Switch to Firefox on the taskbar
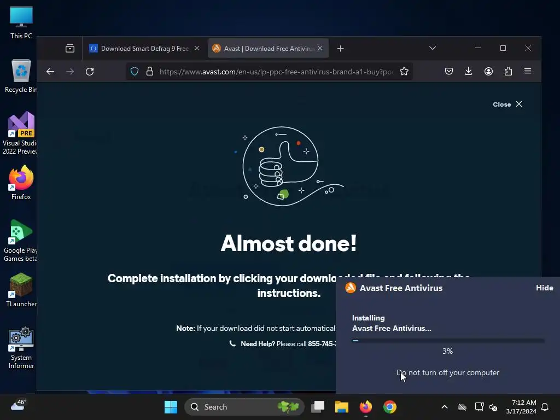The image size is (560, 420). point(366,407)
